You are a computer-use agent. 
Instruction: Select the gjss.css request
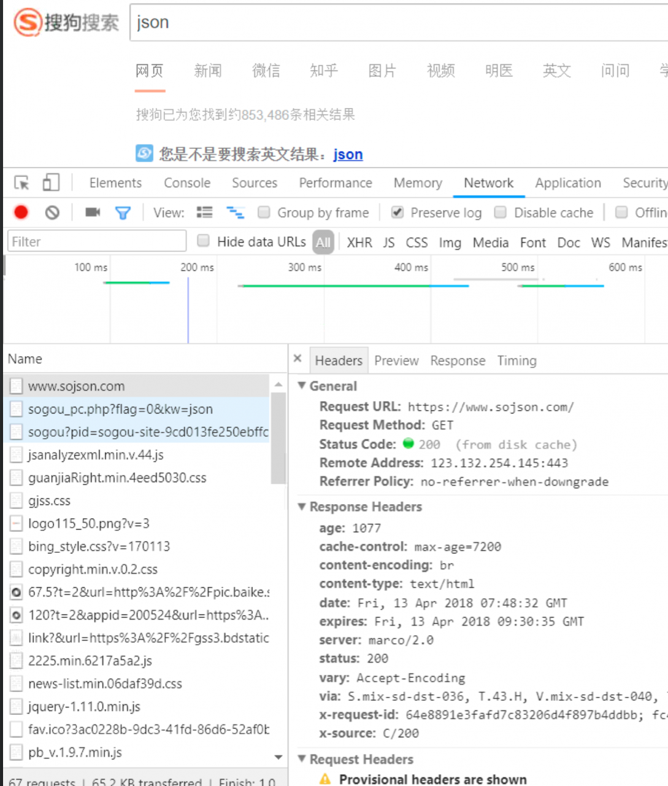[x=137, y=501]
